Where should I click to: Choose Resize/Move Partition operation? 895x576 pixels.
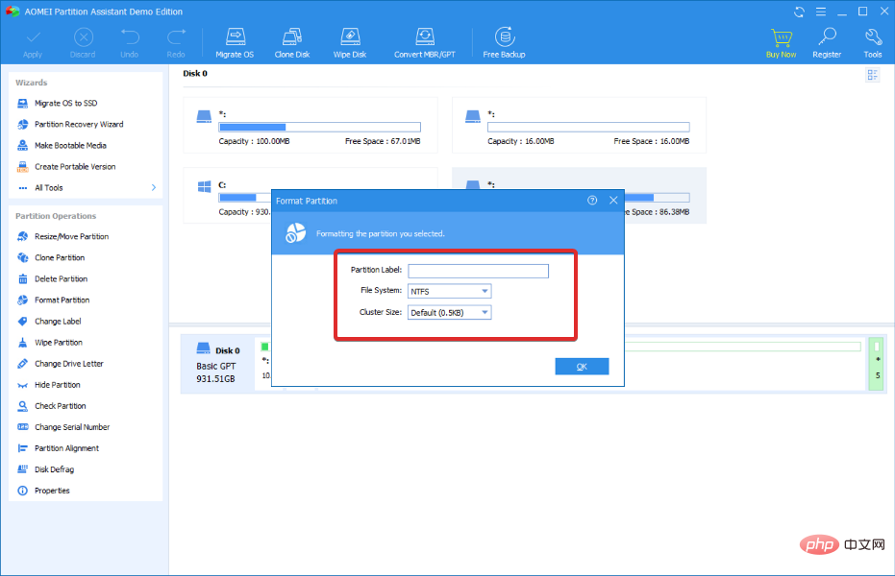71,237
